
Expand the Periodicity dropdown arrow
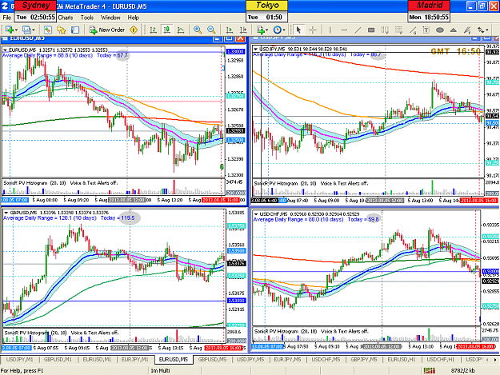pos(284,30)
